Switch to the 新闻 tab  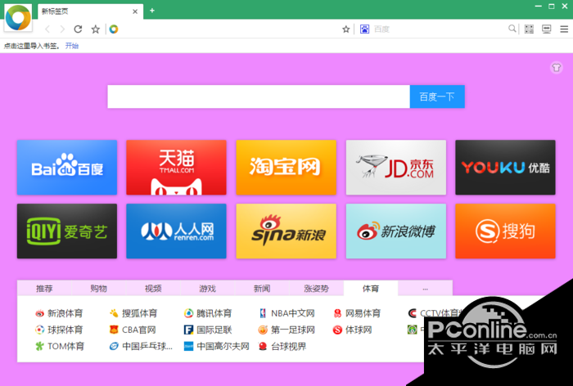click(262, 289)
